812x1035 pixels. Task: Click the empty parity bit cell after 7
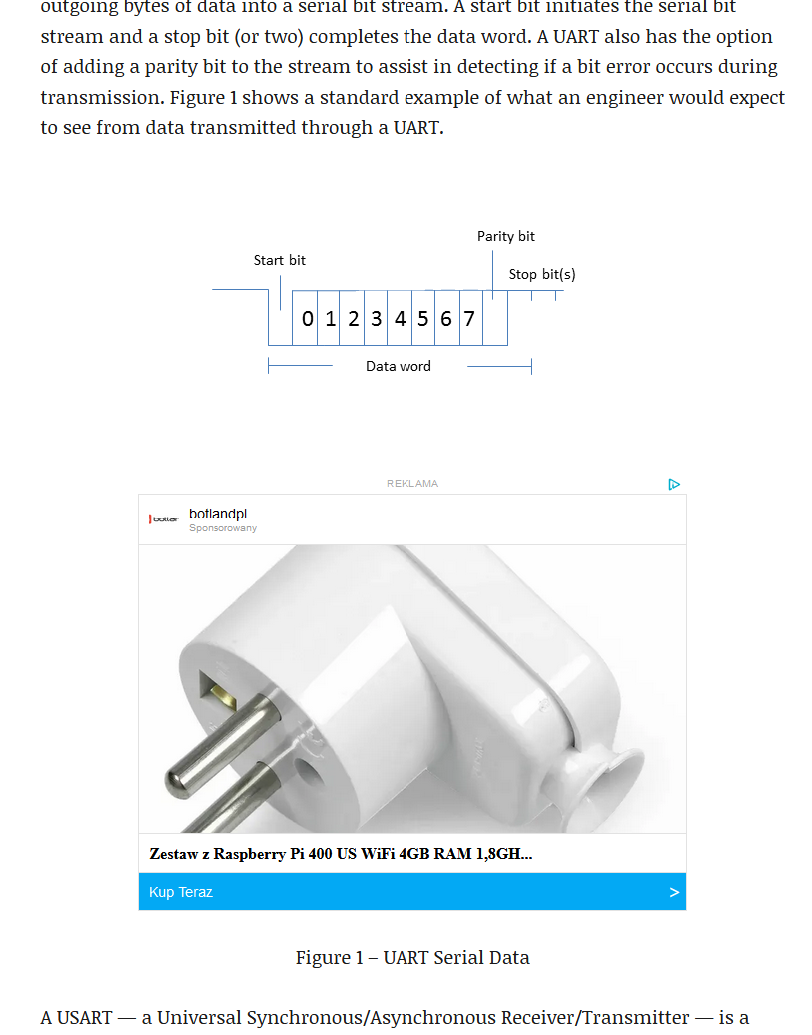[495, 318]
